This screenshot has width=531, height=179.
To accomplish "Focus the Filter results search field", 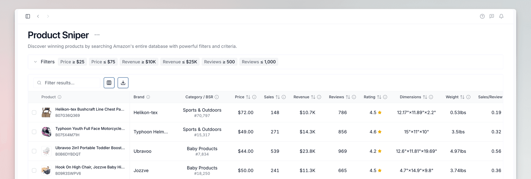I will tap(67, 83).
